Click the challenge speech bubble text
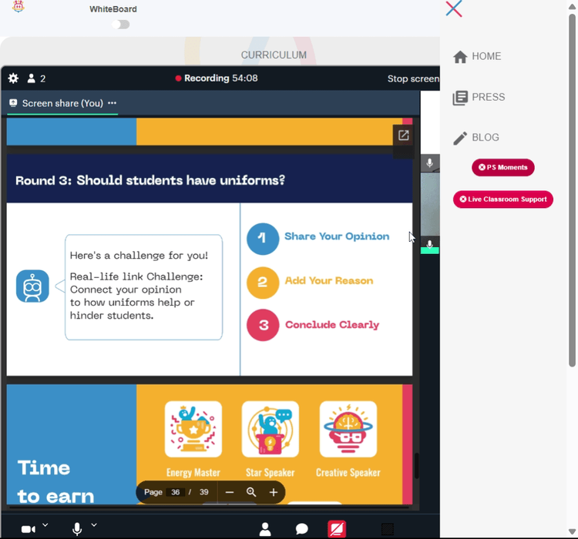Screen dimensions: 578x539 [139, 286]
